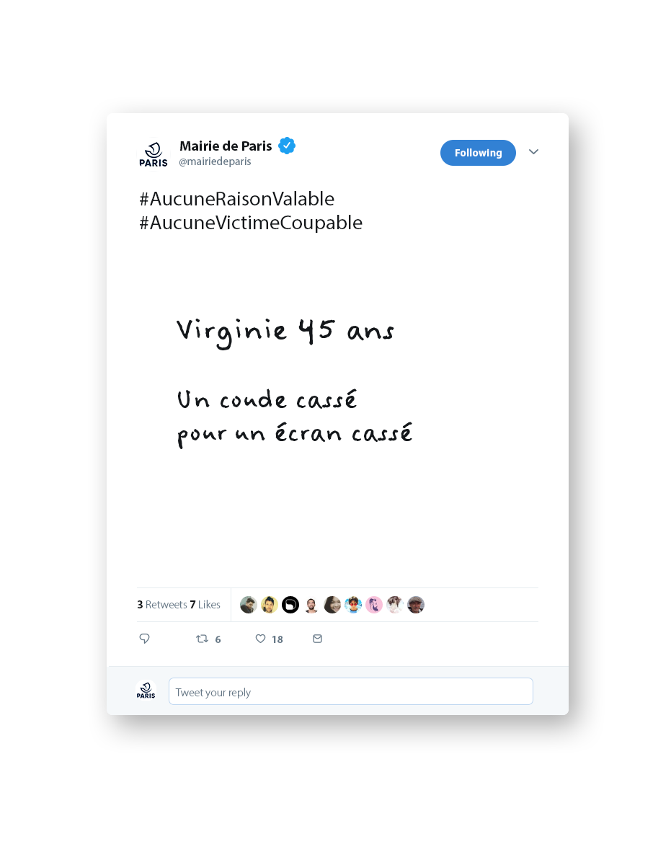This screenshot has height=865, width=671.
Task: Open the first liker's avatar
Action: click(x=249, y=605)
